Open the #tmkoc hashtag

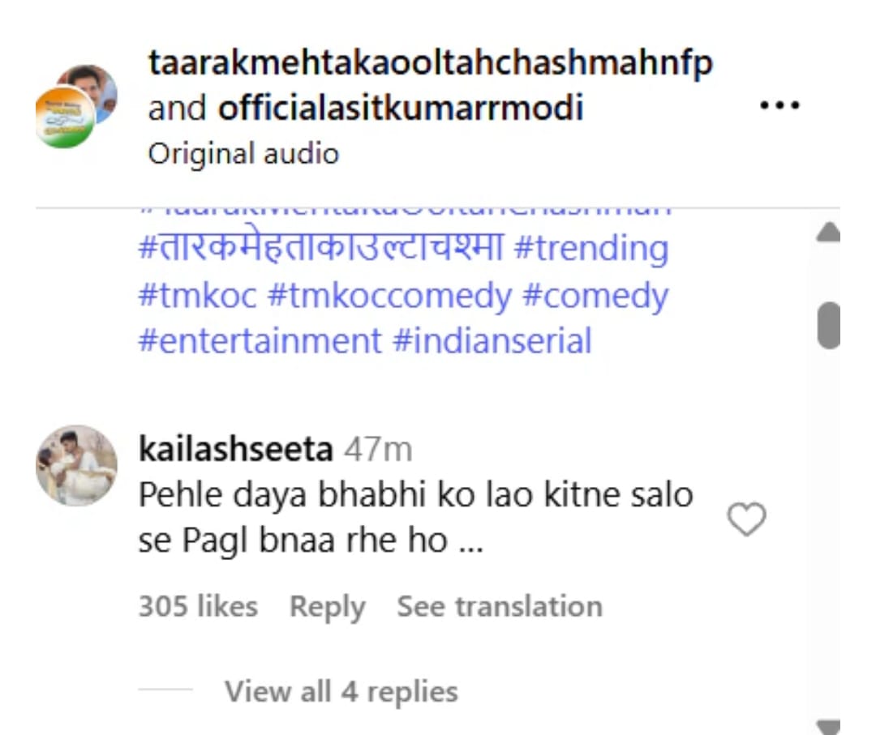point(197,296)
